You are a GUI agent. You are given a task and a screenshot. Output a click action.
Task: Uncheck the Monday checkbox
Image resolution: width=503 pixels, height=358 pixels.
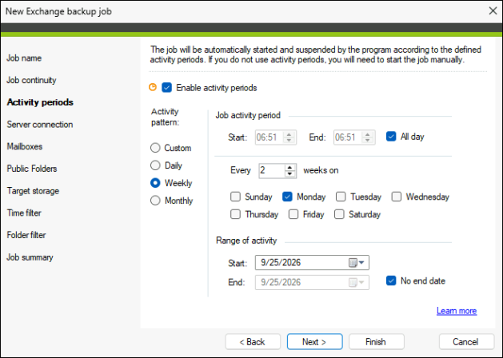pyautogui.click(x=287, y=197)
